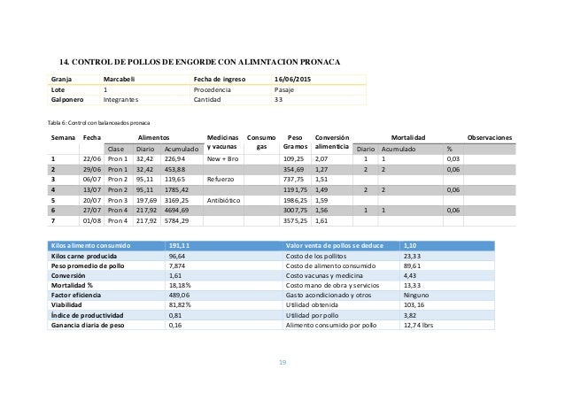Click "Kilos carne producida" label

pyautogui.click(x=84, y=256)
